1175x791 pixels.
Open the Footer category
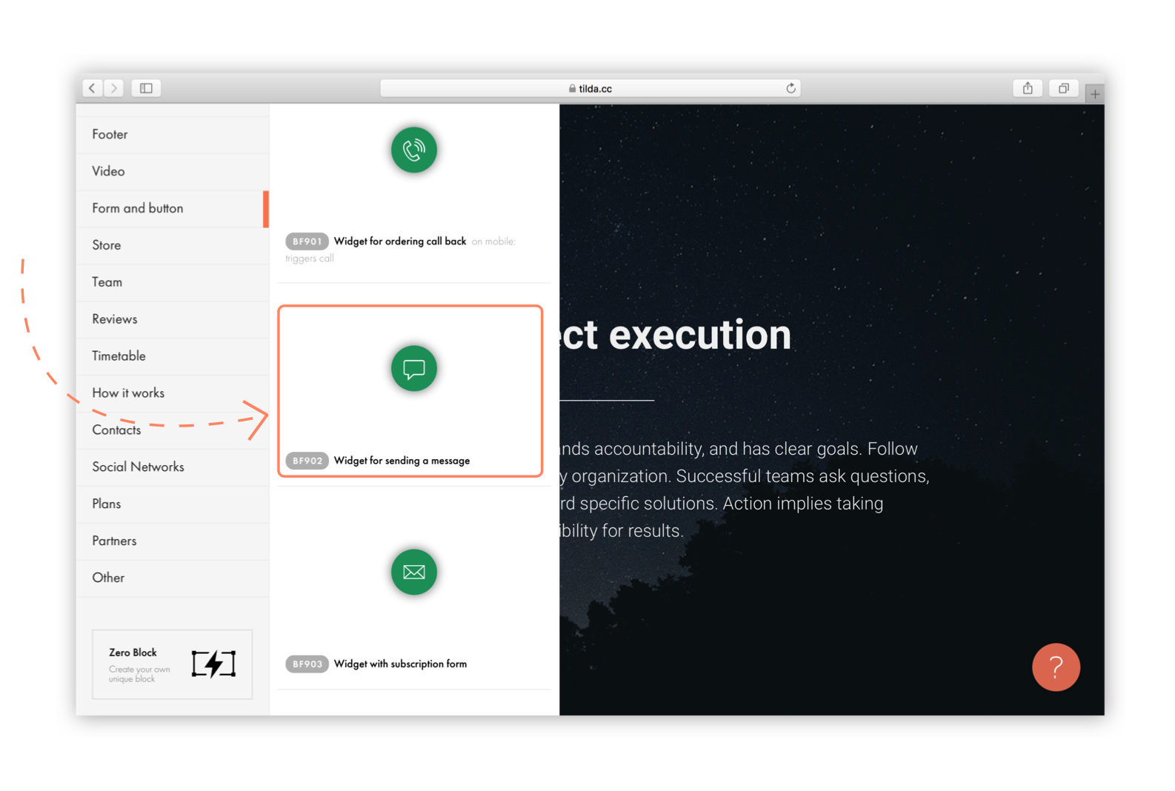tap(172, 135)
